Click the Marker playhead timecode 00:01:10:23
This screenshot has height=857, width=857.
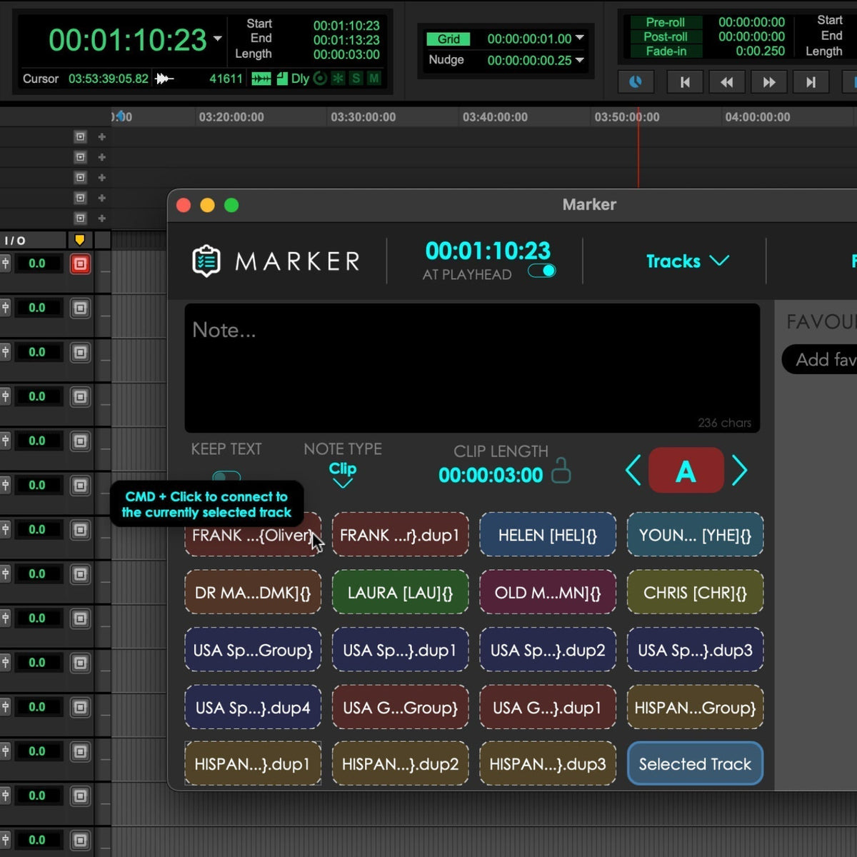tap(488, 251)
